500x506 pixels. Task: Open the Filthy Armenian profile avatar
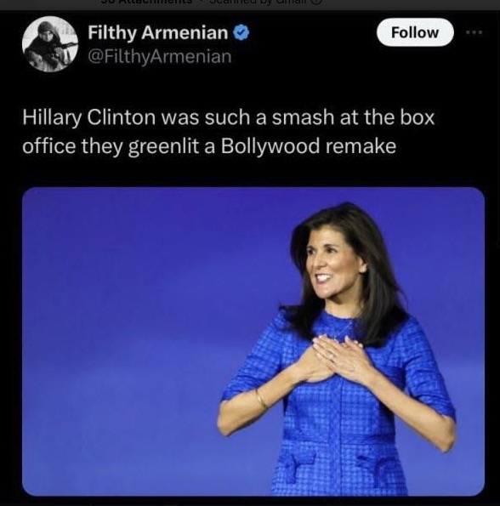(50, 44)
